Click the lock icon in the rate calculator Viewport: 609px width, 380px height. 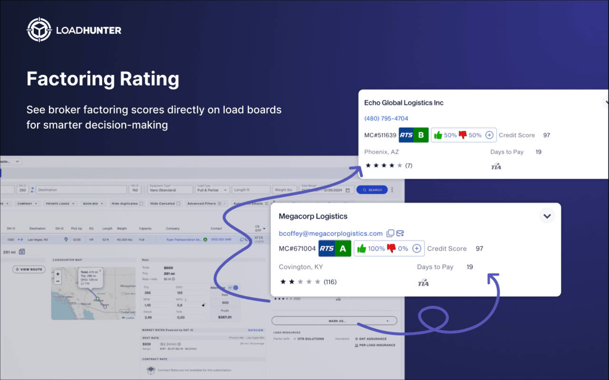[204, 304]
